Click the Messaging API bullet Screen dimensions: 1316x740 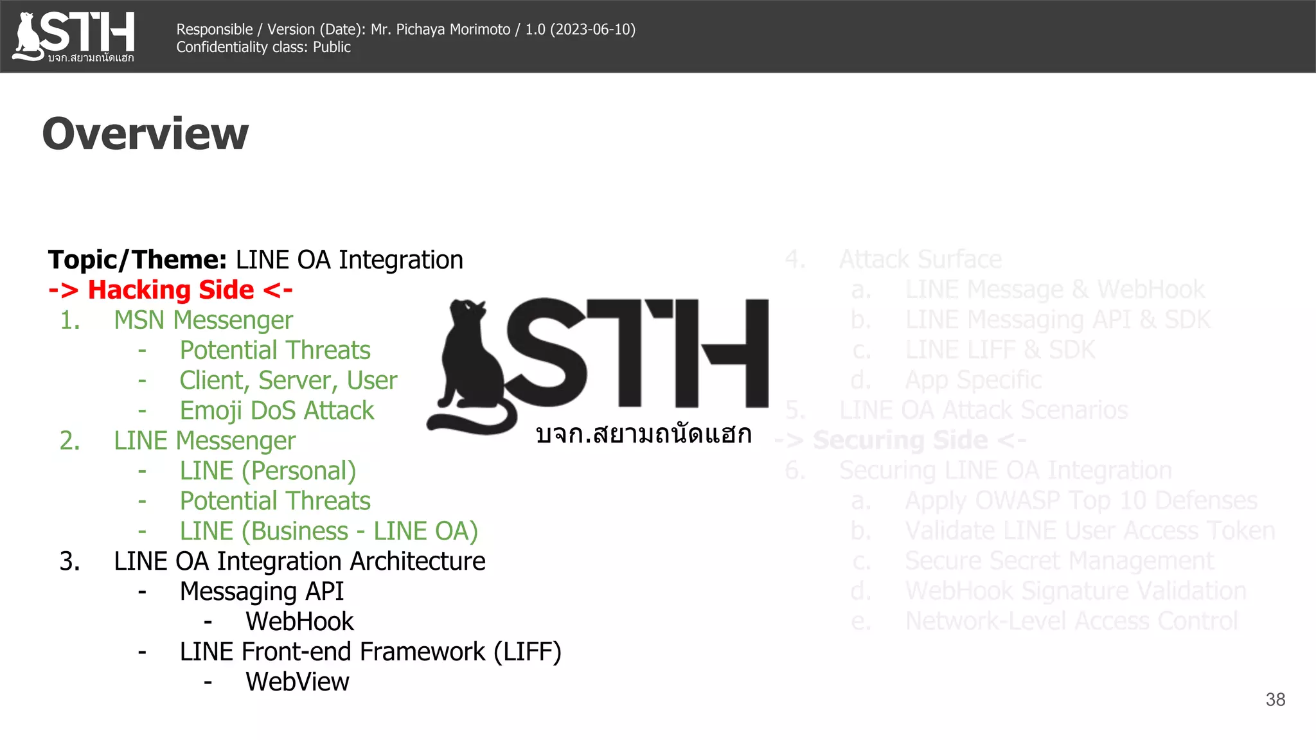click(262, 592)
